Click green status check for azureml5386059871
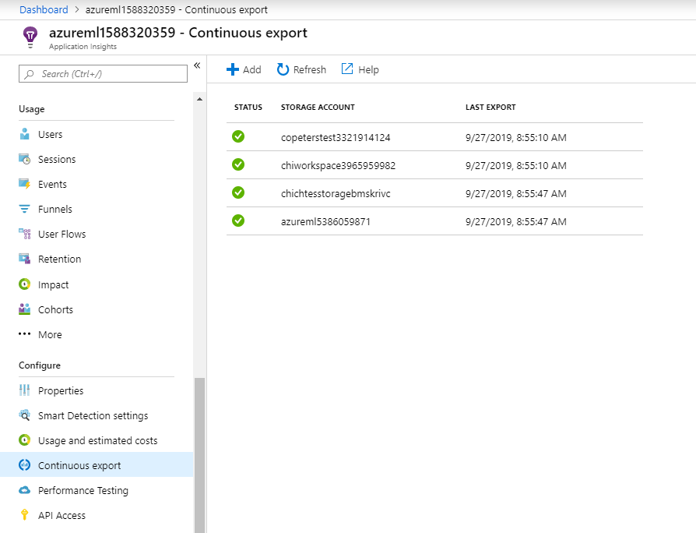The width and height of the screenshot is (696, 533). (238, 221)
